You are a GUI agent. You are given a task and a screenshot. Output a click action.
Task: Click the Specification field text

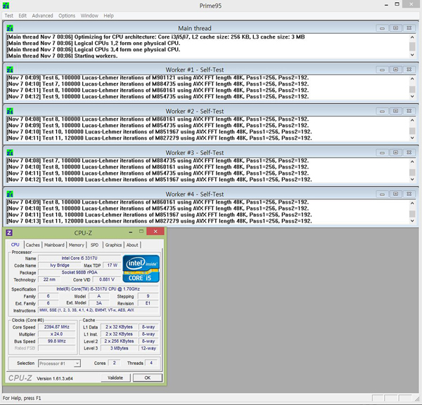(x=98, y=289)
